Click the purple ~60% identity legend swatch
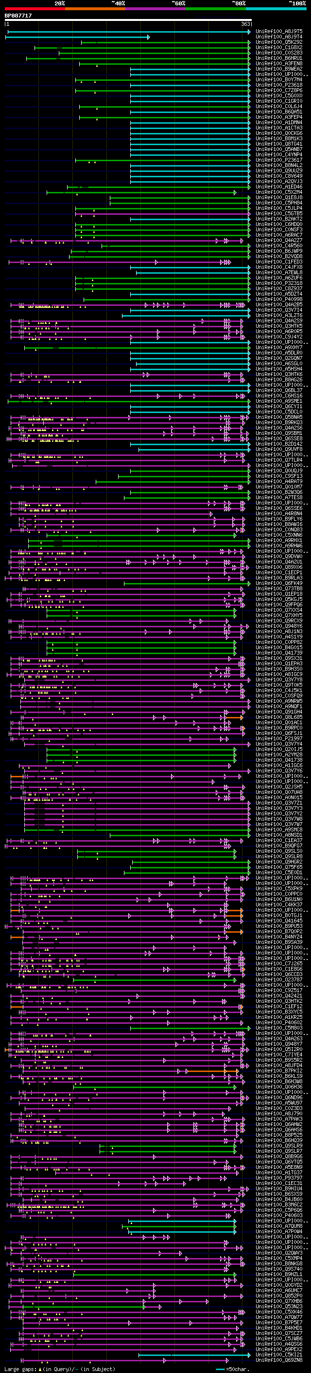 click(x=156, y=9)
